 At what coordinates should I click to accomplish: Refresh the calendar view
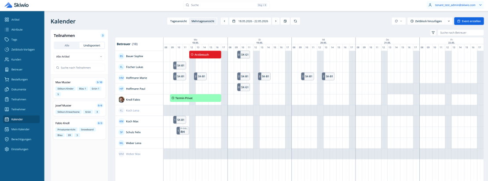[295, 21]
